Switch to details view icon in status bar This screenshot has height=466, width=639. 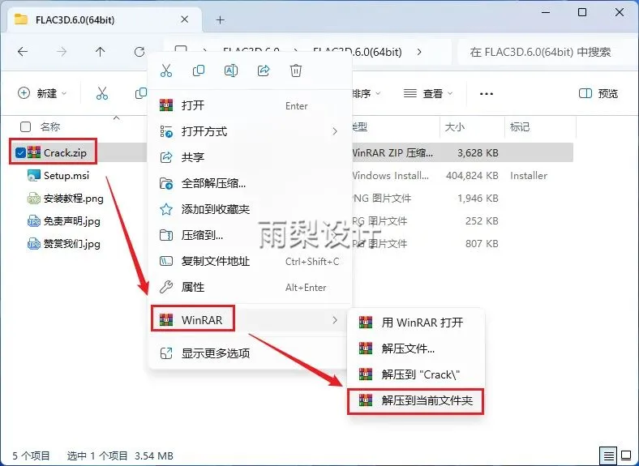pos(608,455)
